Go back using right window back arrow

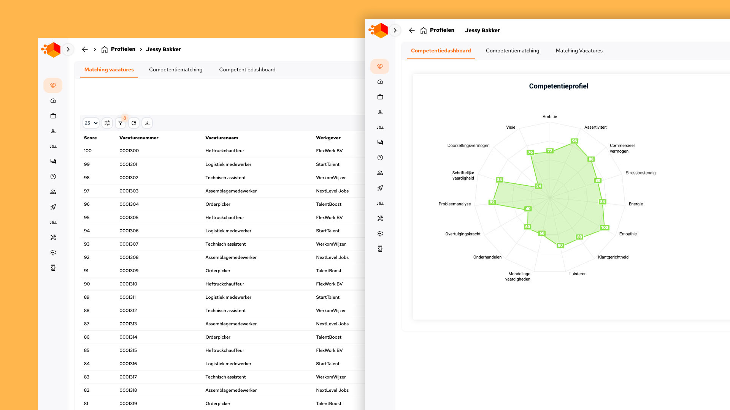tap(411, 30)
